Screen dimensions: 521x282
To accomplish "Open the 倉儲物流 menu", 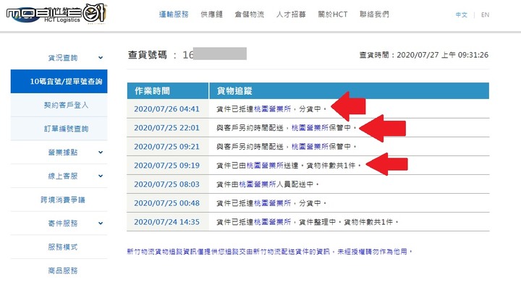I will [x=249, y=14].
